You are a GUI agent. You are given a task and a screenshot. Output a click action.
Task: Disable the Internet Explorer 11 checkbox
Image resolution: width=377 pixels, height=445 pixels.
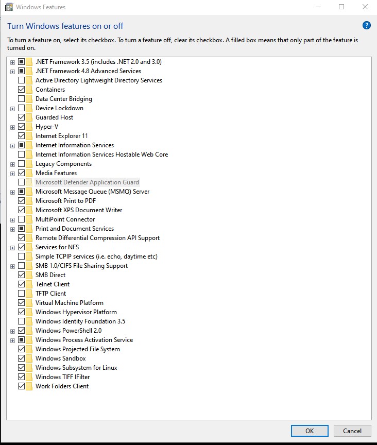coord(21,136)
